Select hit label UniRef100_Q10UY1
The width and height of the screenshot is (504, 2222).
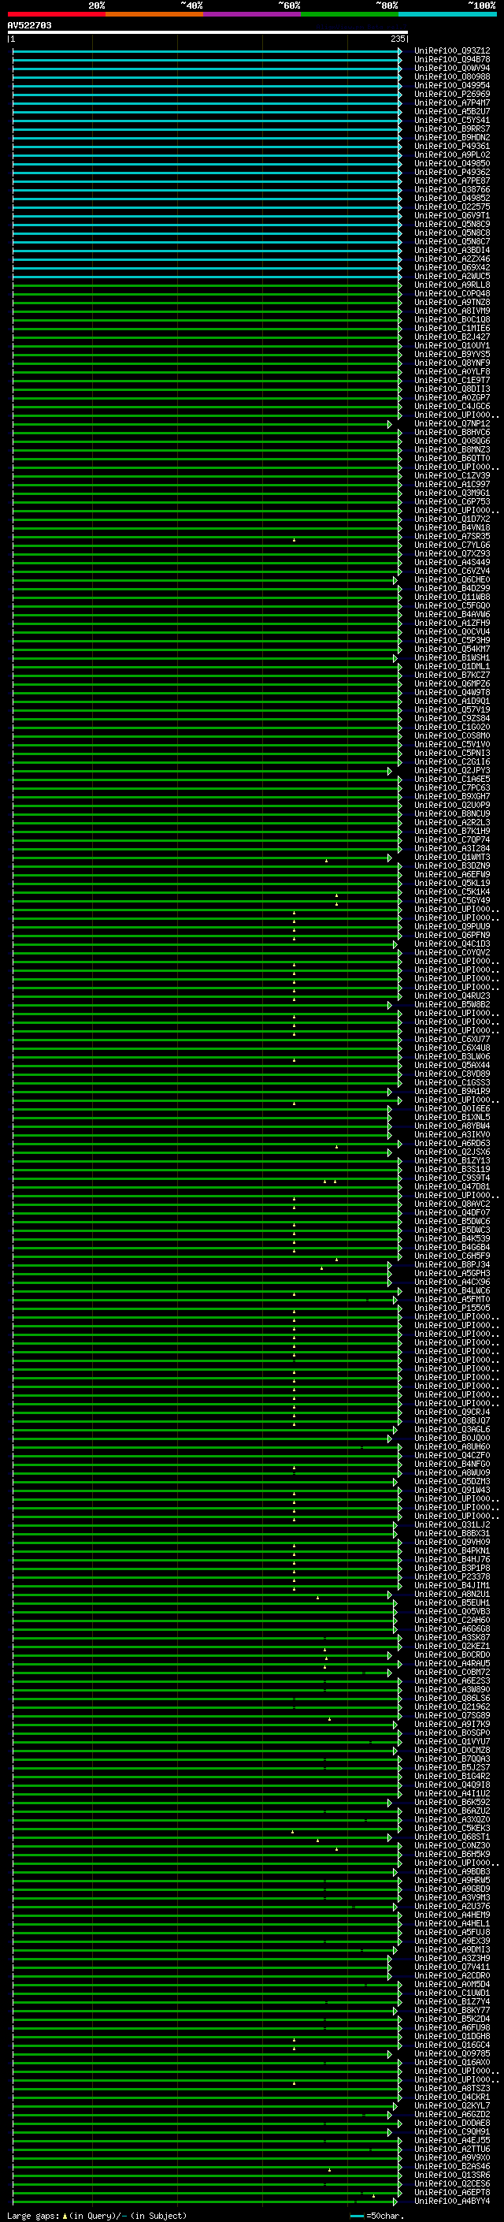(451, 346)
